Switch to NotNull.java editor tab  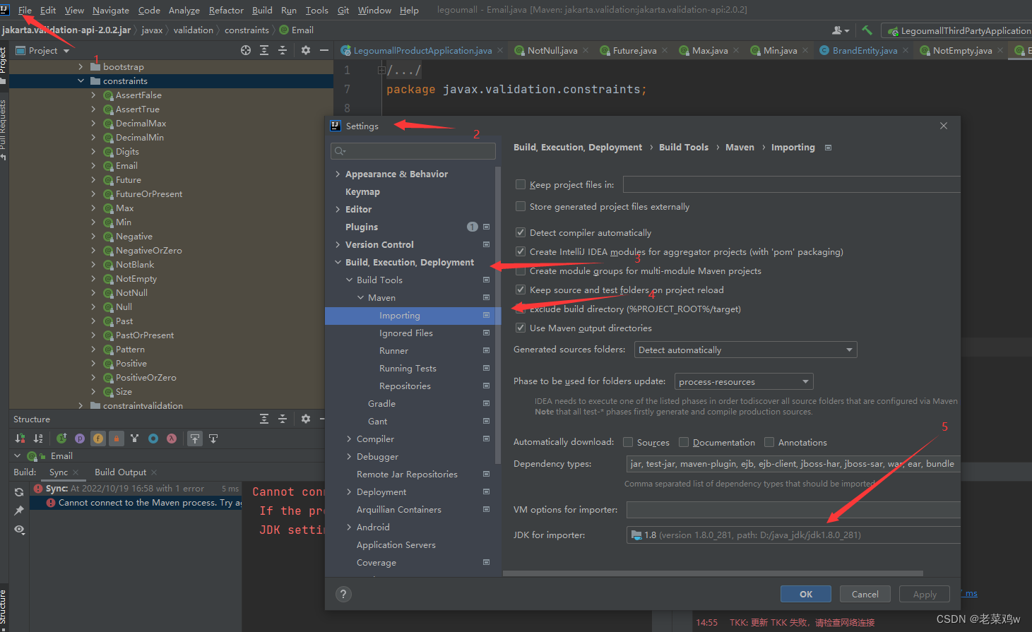[x=552, y=50]
